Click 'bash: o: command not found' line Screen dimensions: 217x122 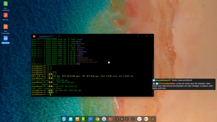[x=45, y=84]
